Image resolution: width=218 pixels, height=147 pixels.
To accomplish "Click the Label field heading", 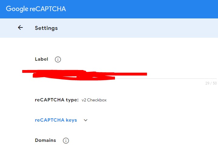I will click(42, 59).
